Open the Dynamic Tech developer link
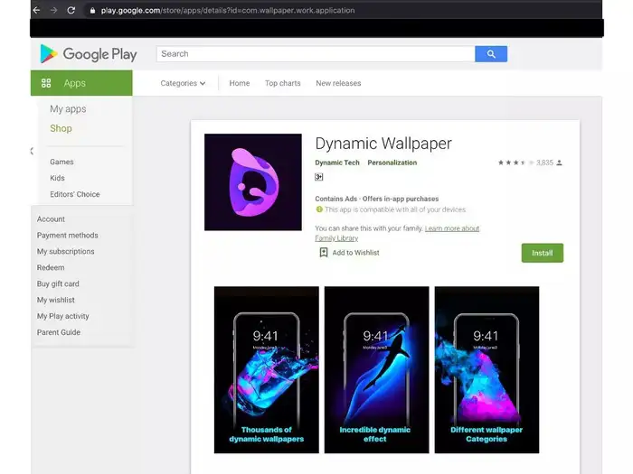This screenshot has height=474, width=633. 336,163
